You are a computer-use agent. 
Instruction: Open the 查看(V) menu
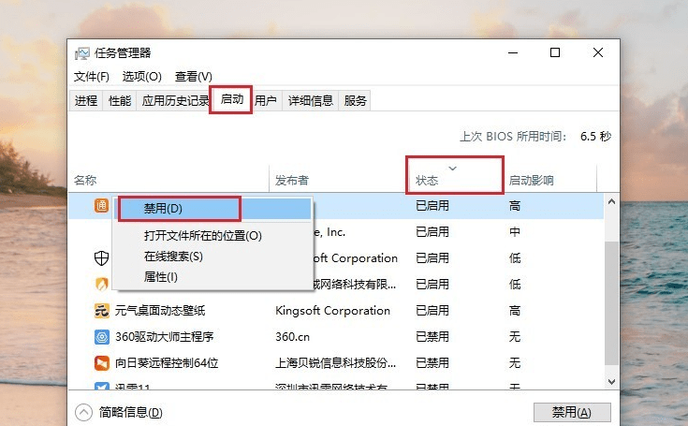(194, 77)
